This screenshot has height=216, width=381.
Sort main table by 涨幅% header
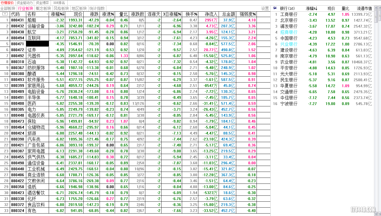pyautogui.click(x=57, y=14)
